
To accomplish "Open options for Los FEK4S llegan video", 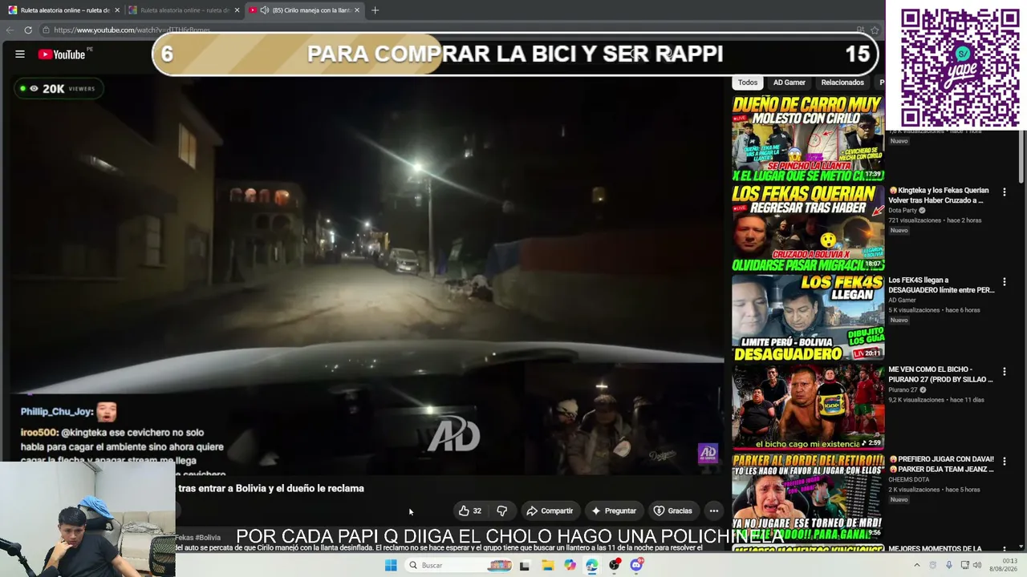I will click(1004, 282).
